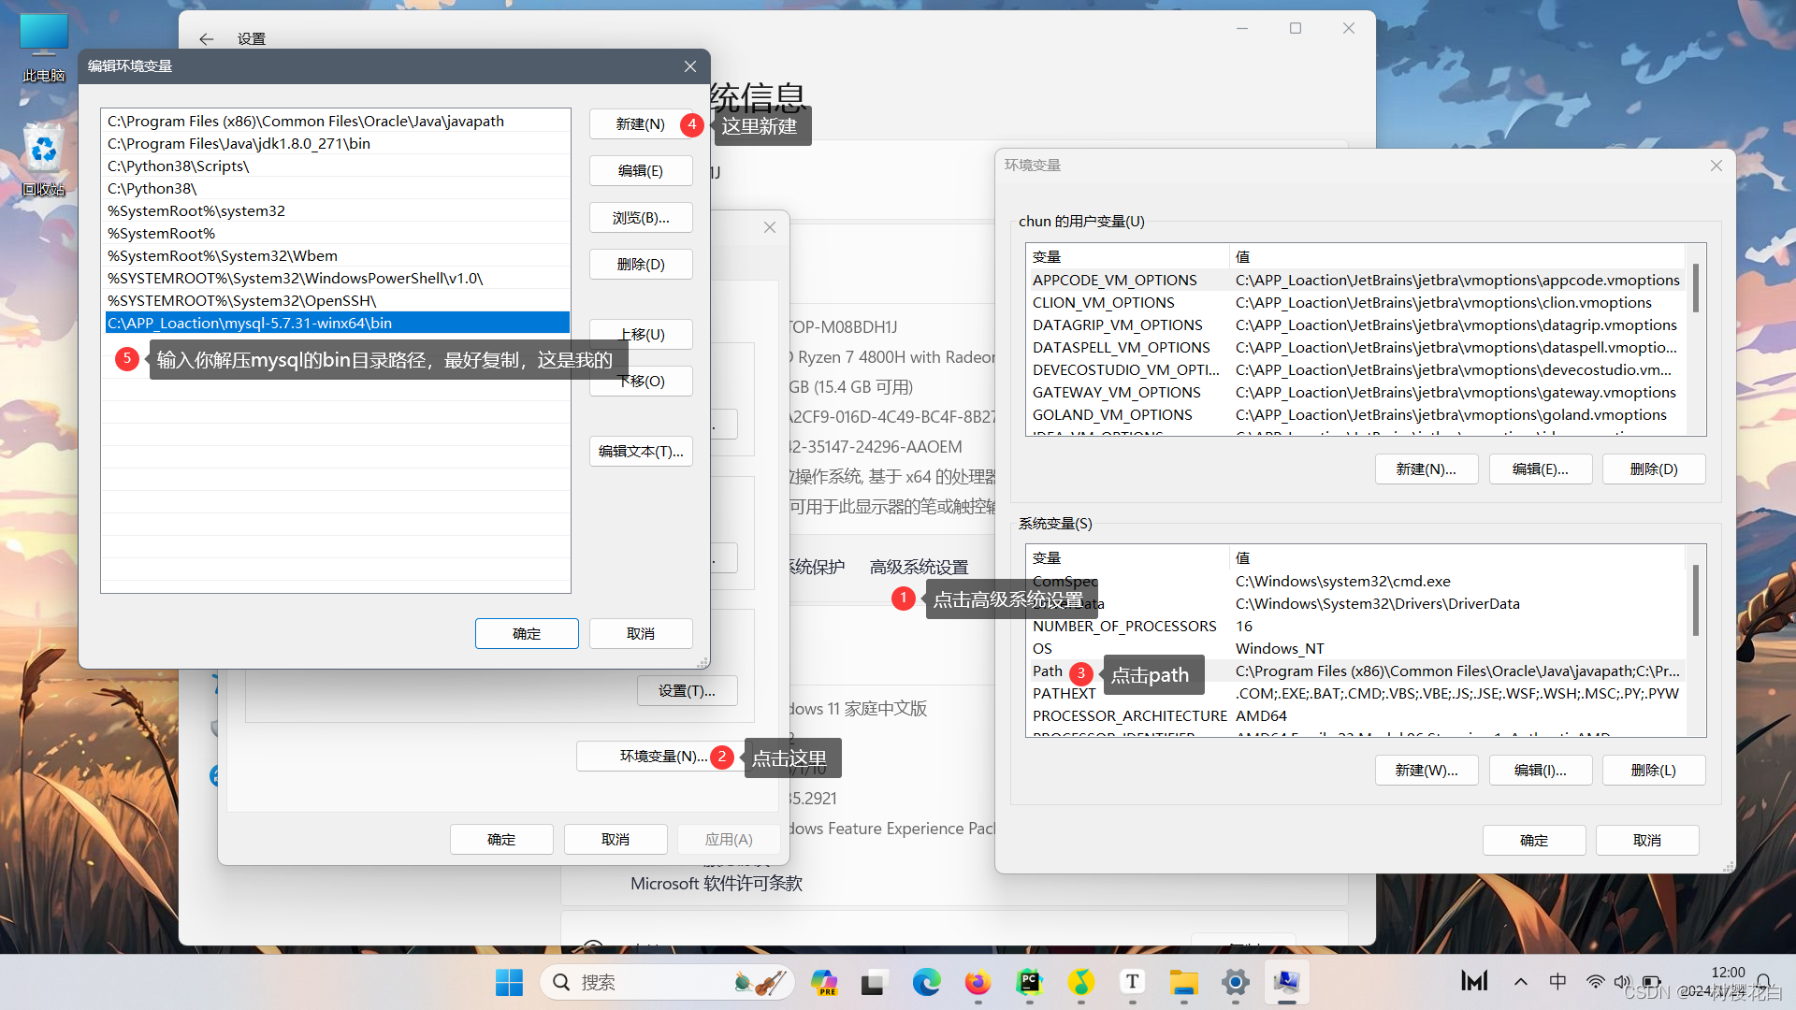This screenshot has height=1010, width=1796.
Task: Click the taskbar search box
Action: pos(667,982)
